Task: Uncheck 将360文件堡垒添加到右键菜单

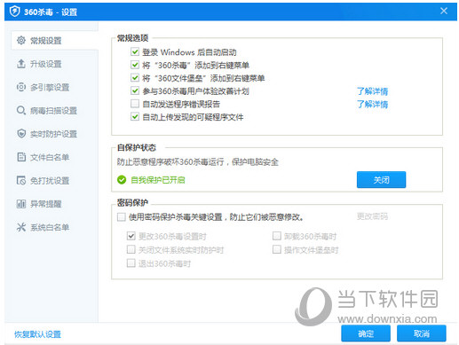Action: 135,78
